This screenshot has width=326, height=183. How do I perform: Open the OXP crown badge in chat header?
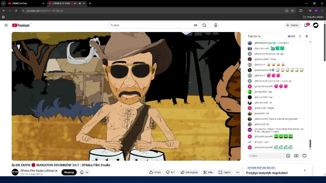click(291, 36)
